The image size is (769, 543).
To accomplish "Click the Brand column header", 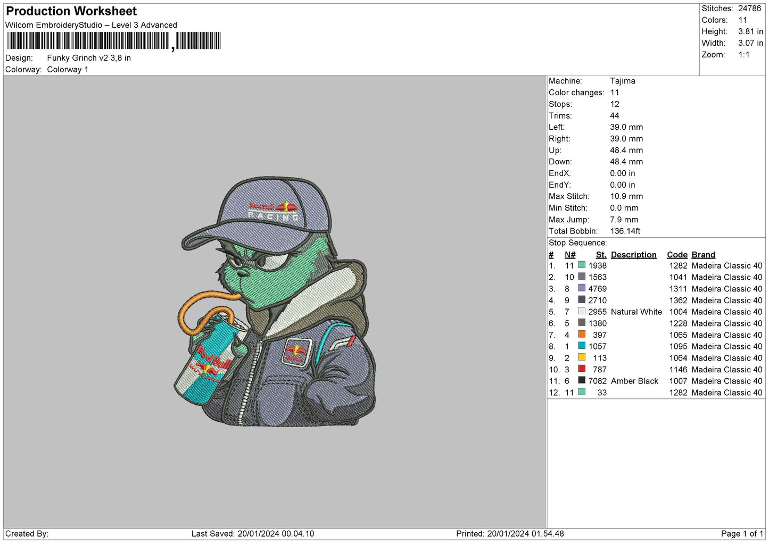I will (x=703, y=255).
